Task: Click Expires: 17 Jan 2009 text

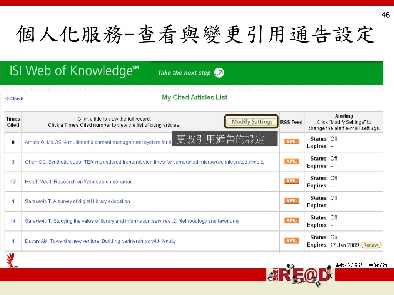Action: [333, 245]
